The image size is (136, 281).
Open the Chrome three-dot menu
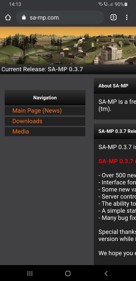(x=127, y=17)
